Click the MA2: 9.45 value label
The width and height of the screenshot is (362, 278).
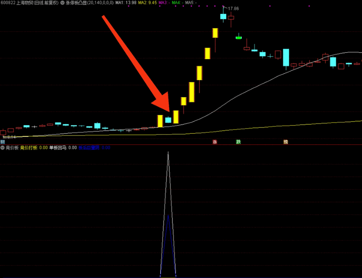point(148,3)
